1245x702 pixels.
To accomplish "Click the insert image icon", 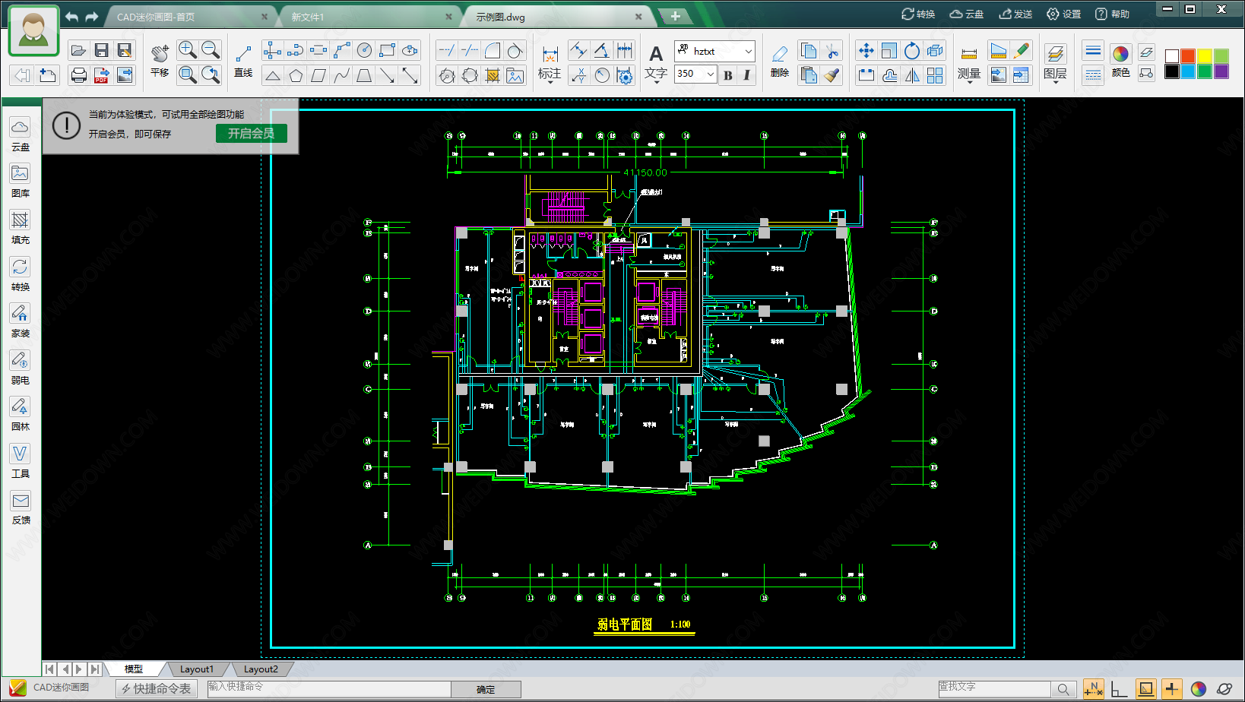I will tap(515, 75).
